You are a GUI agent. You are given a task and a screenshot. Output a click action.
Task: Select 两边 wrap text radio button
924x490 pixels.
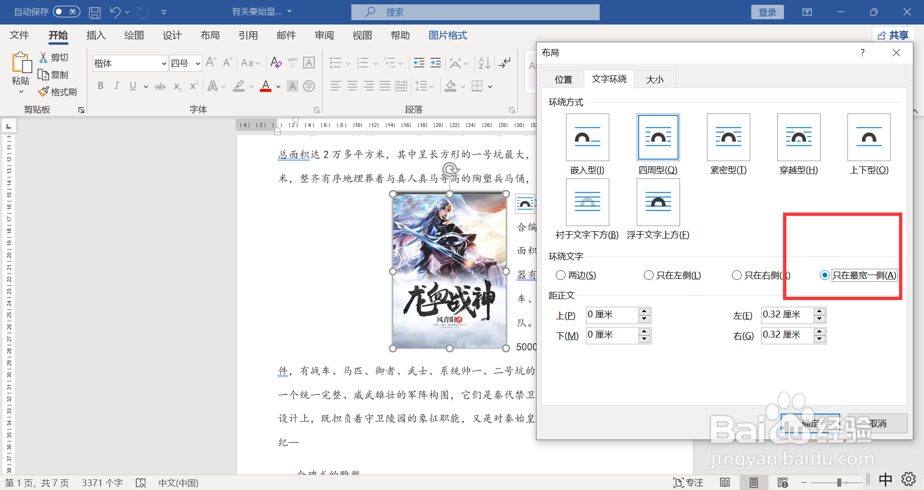click(x=561, y=275)
